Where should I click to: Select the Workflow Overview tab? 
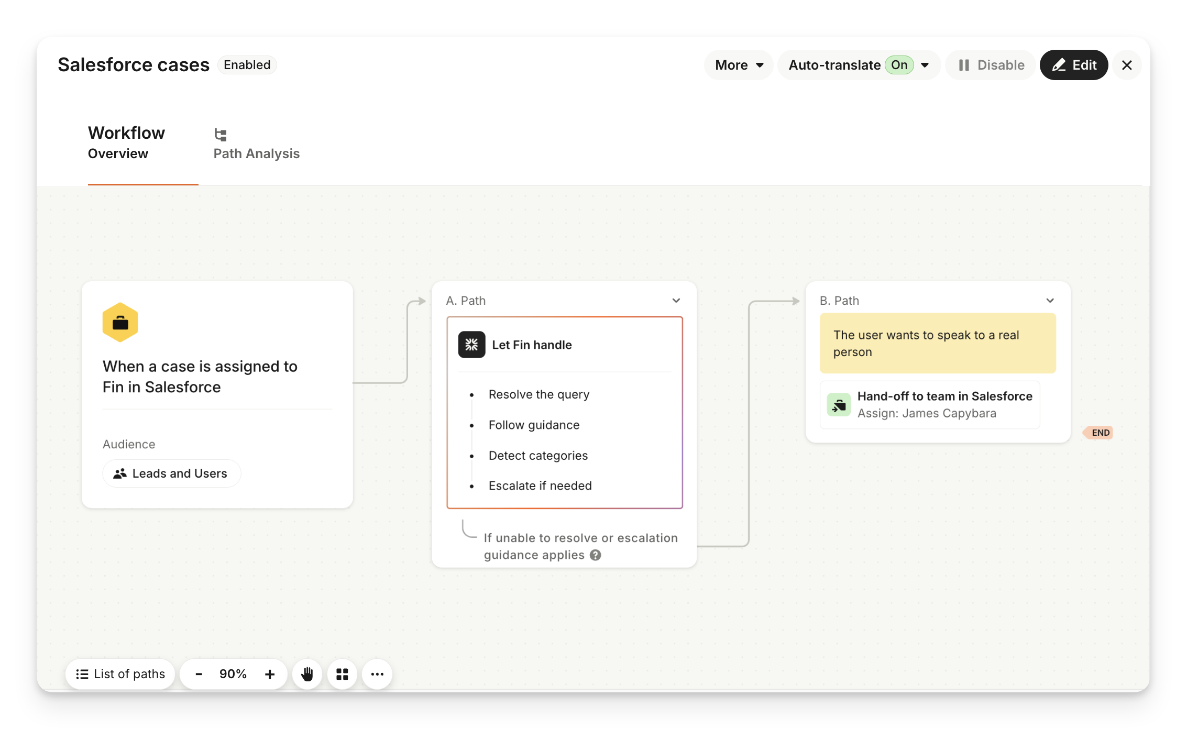coord(126,142)
